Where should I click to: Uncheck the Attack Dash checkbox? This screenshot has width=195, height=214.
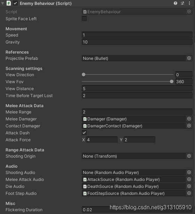click(84, 133)
